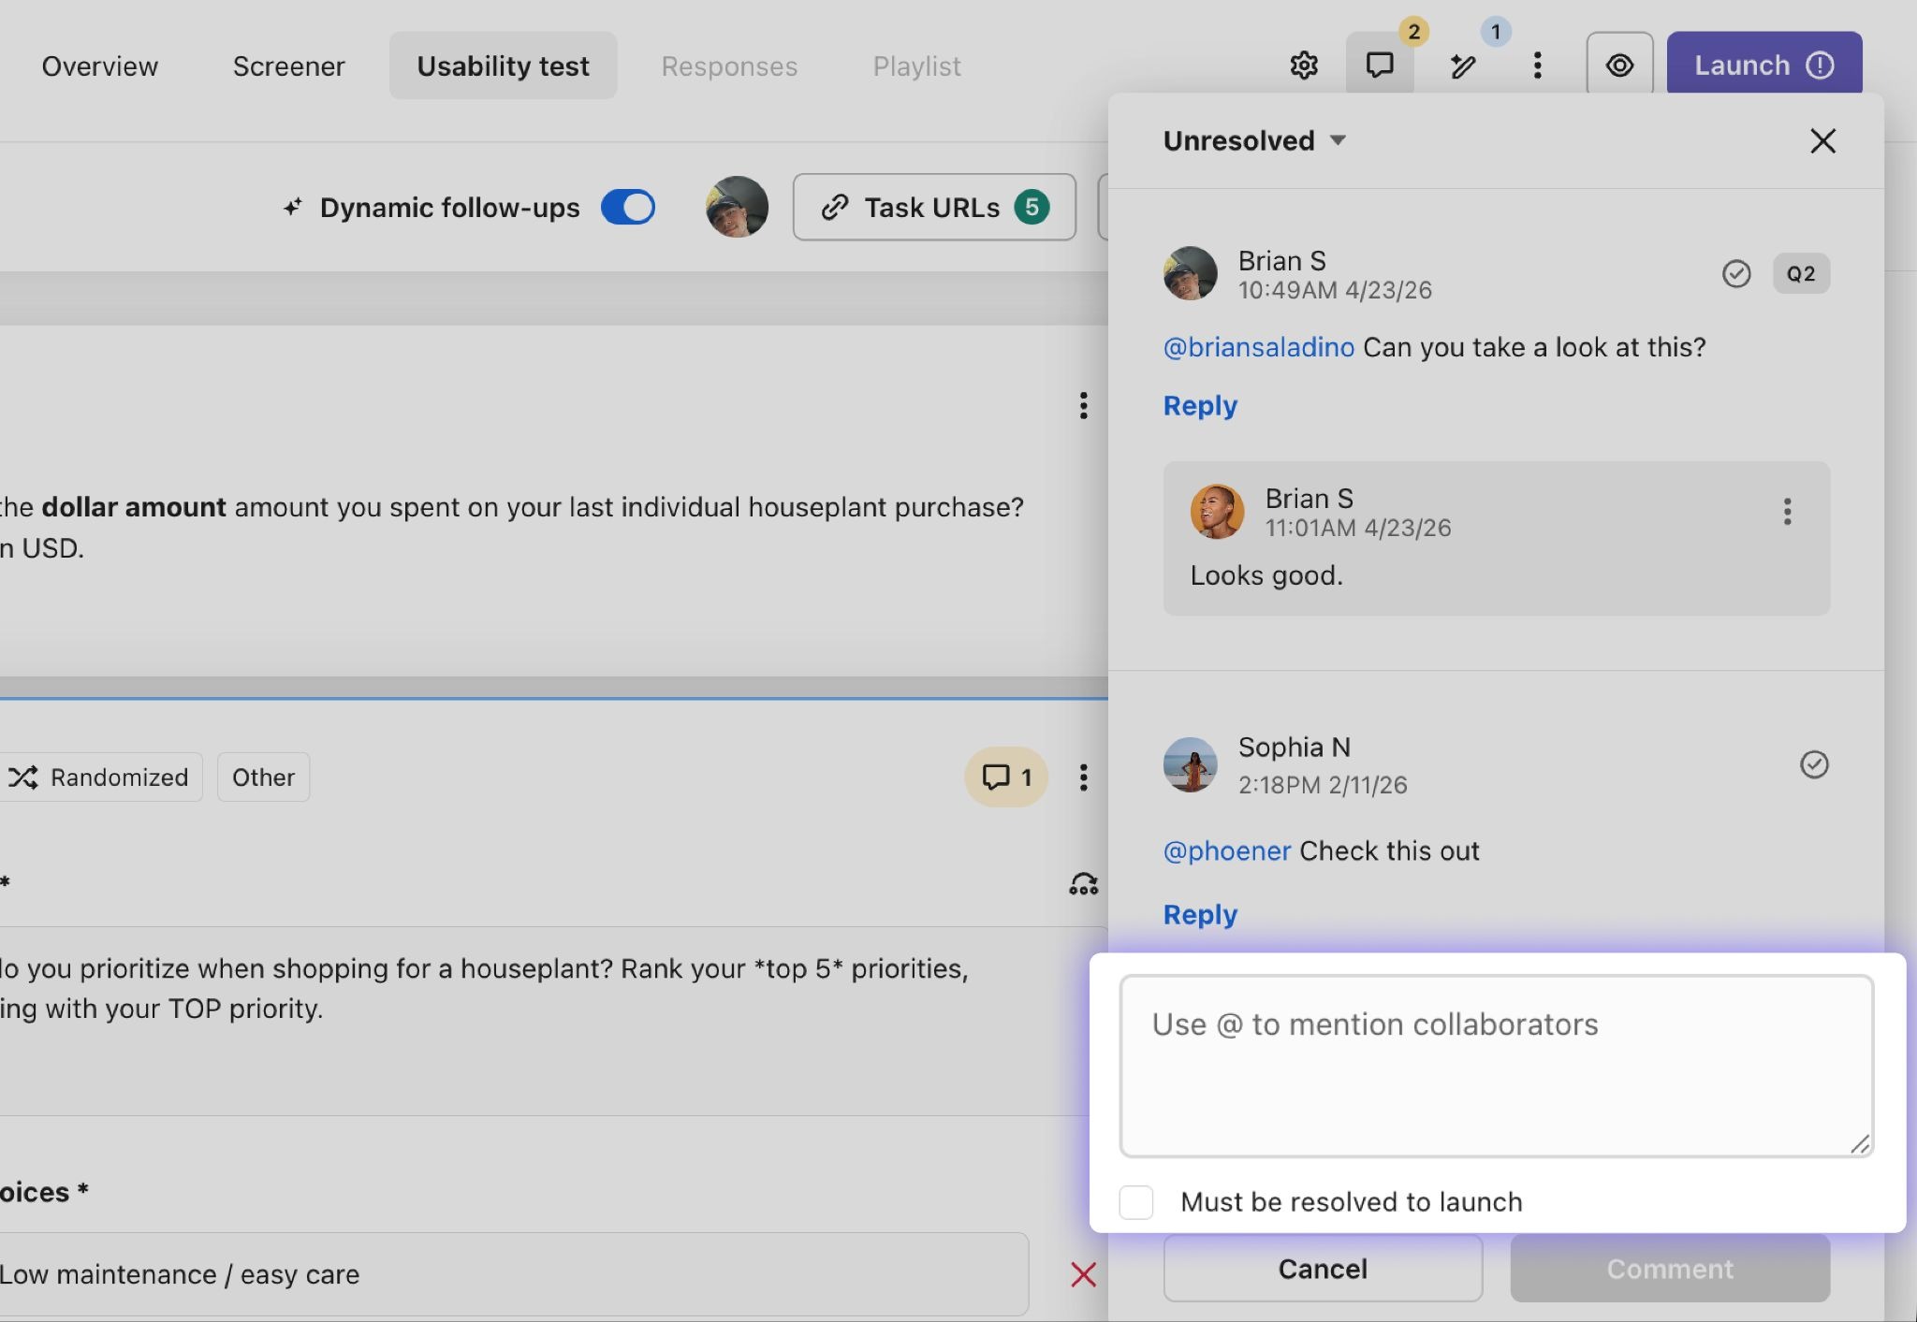Screen dimensions: 1917x1322
Task: Expand the Unresolved filter dropdown
Action: [x=1254, y=140]
